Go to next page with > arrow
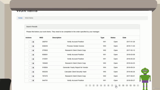This screenshot has width=160, height=90. [138, 85]
